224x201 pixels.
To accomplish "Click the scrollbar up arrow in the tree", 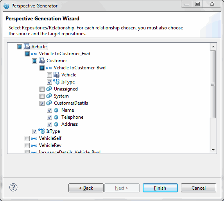I will [x=213, y=47].
